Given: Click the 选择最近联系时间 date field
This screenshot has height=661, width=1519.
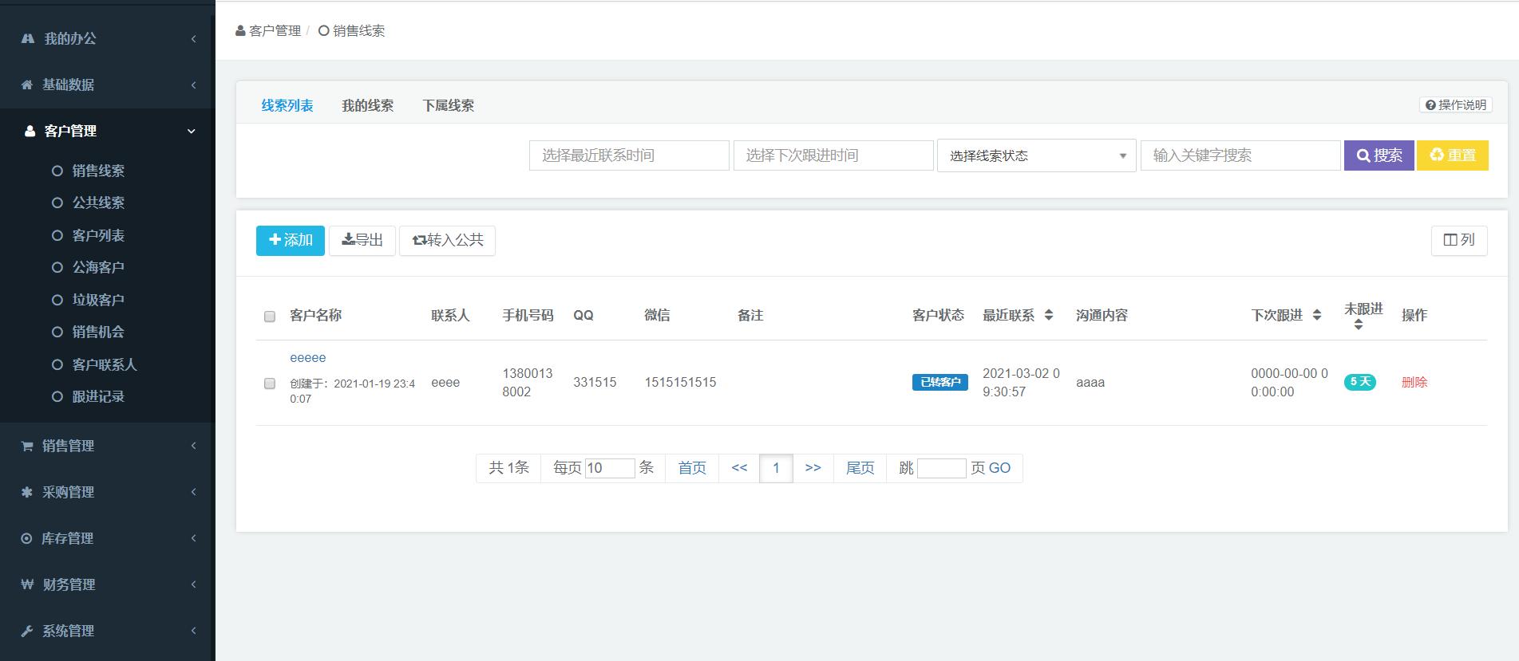Looking at the screenshot, I should [629, 155].
